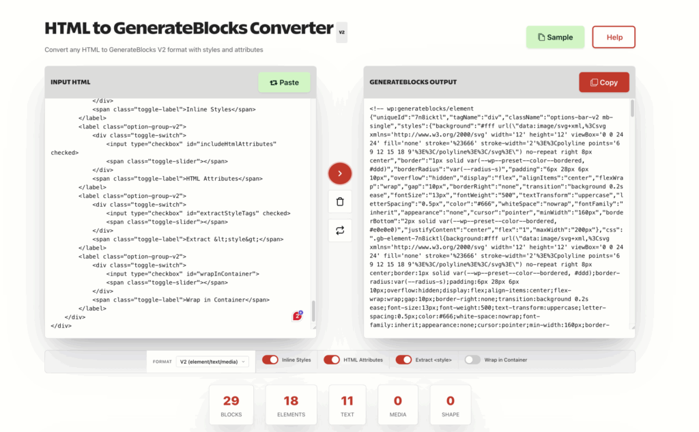Viewport: 699px width, 432px height.
Task: Click the trash icon to clear input
Action: (x=339, y=202)
